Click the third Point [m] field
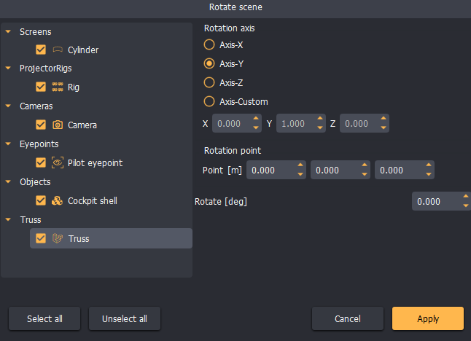471x341 pixels. coord(405,170)
